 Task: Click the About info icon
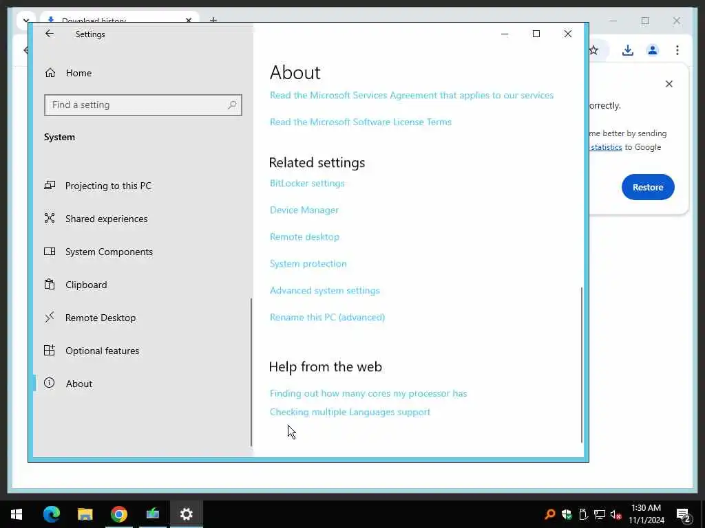coord(50,382)
